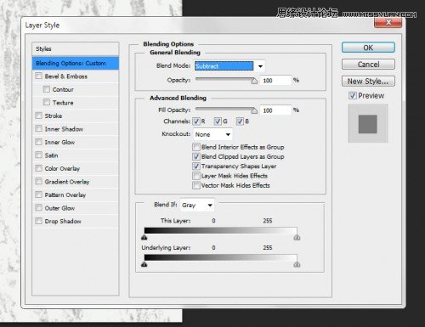Click the Cancel button
425x327 pixels.
pos(368,65)
